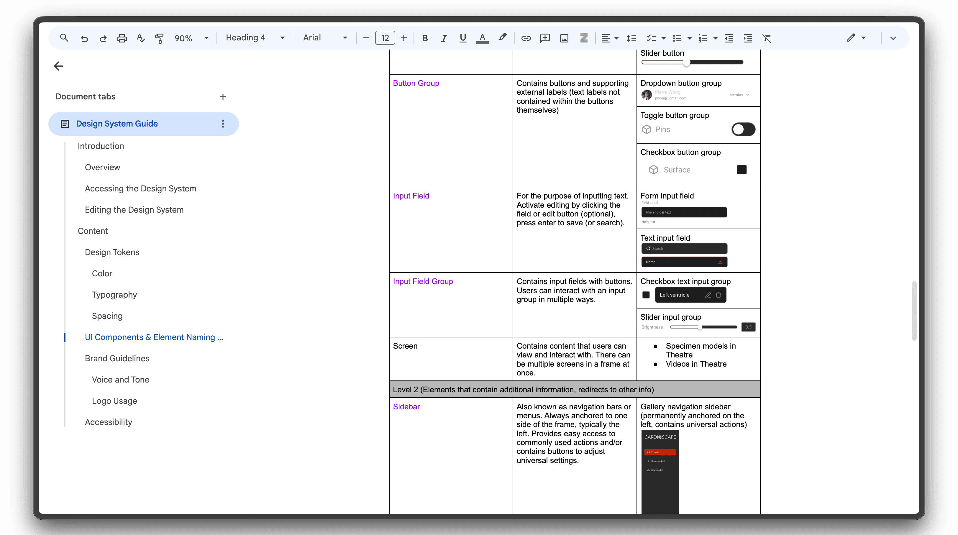The height and width of the screenshot is (535, 958).
Task: Click the add comment icon
Action: (x=545, y=38)
